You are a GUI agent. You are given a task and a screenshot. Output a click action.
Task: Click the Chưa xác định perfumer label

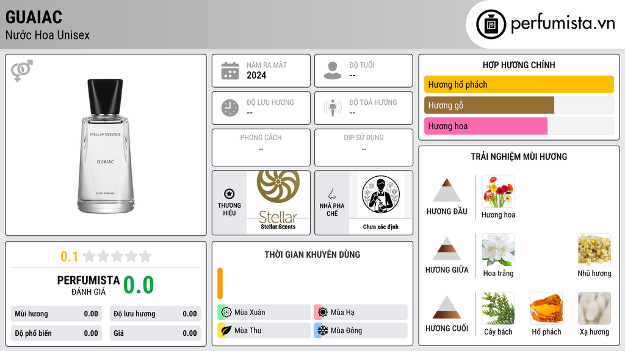click(x=381, y=227)
